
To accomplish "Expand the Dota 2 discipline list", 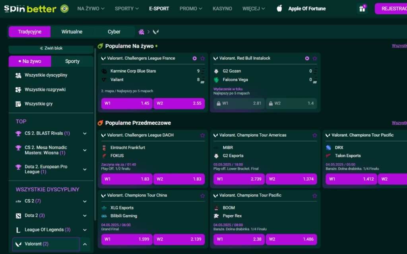I will [x=85, y=216].
